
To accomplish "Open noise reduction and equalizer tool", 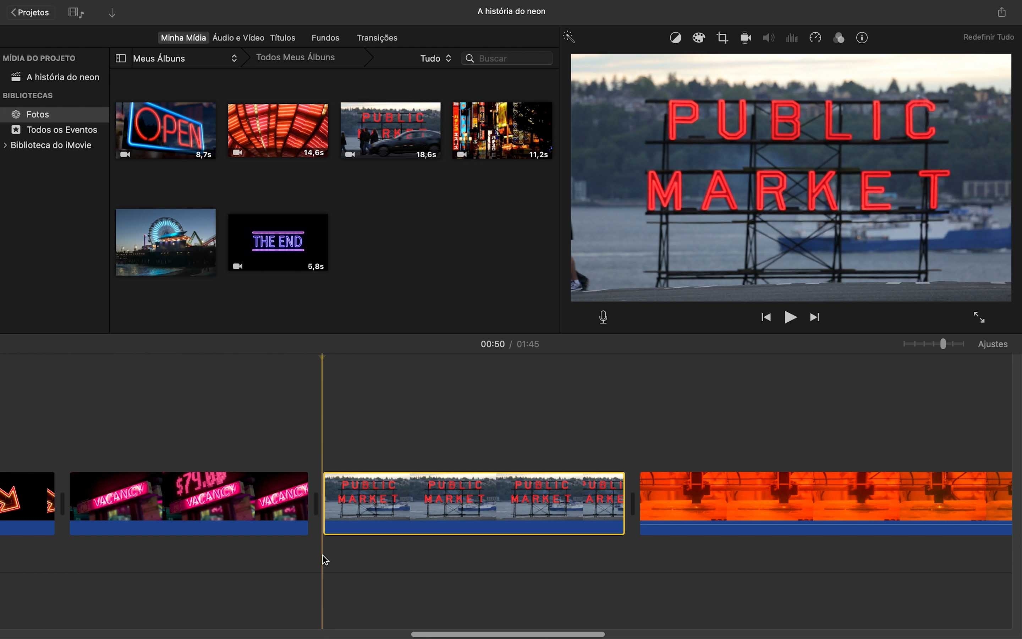I will point(792,38).
